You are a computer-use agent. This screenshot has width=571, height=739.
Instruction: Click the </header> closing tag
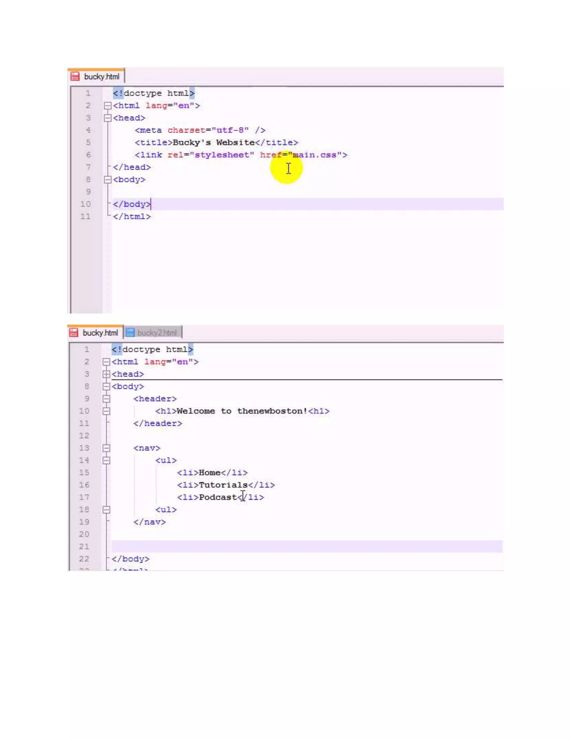pyautogui.click(x=158, y=423)
